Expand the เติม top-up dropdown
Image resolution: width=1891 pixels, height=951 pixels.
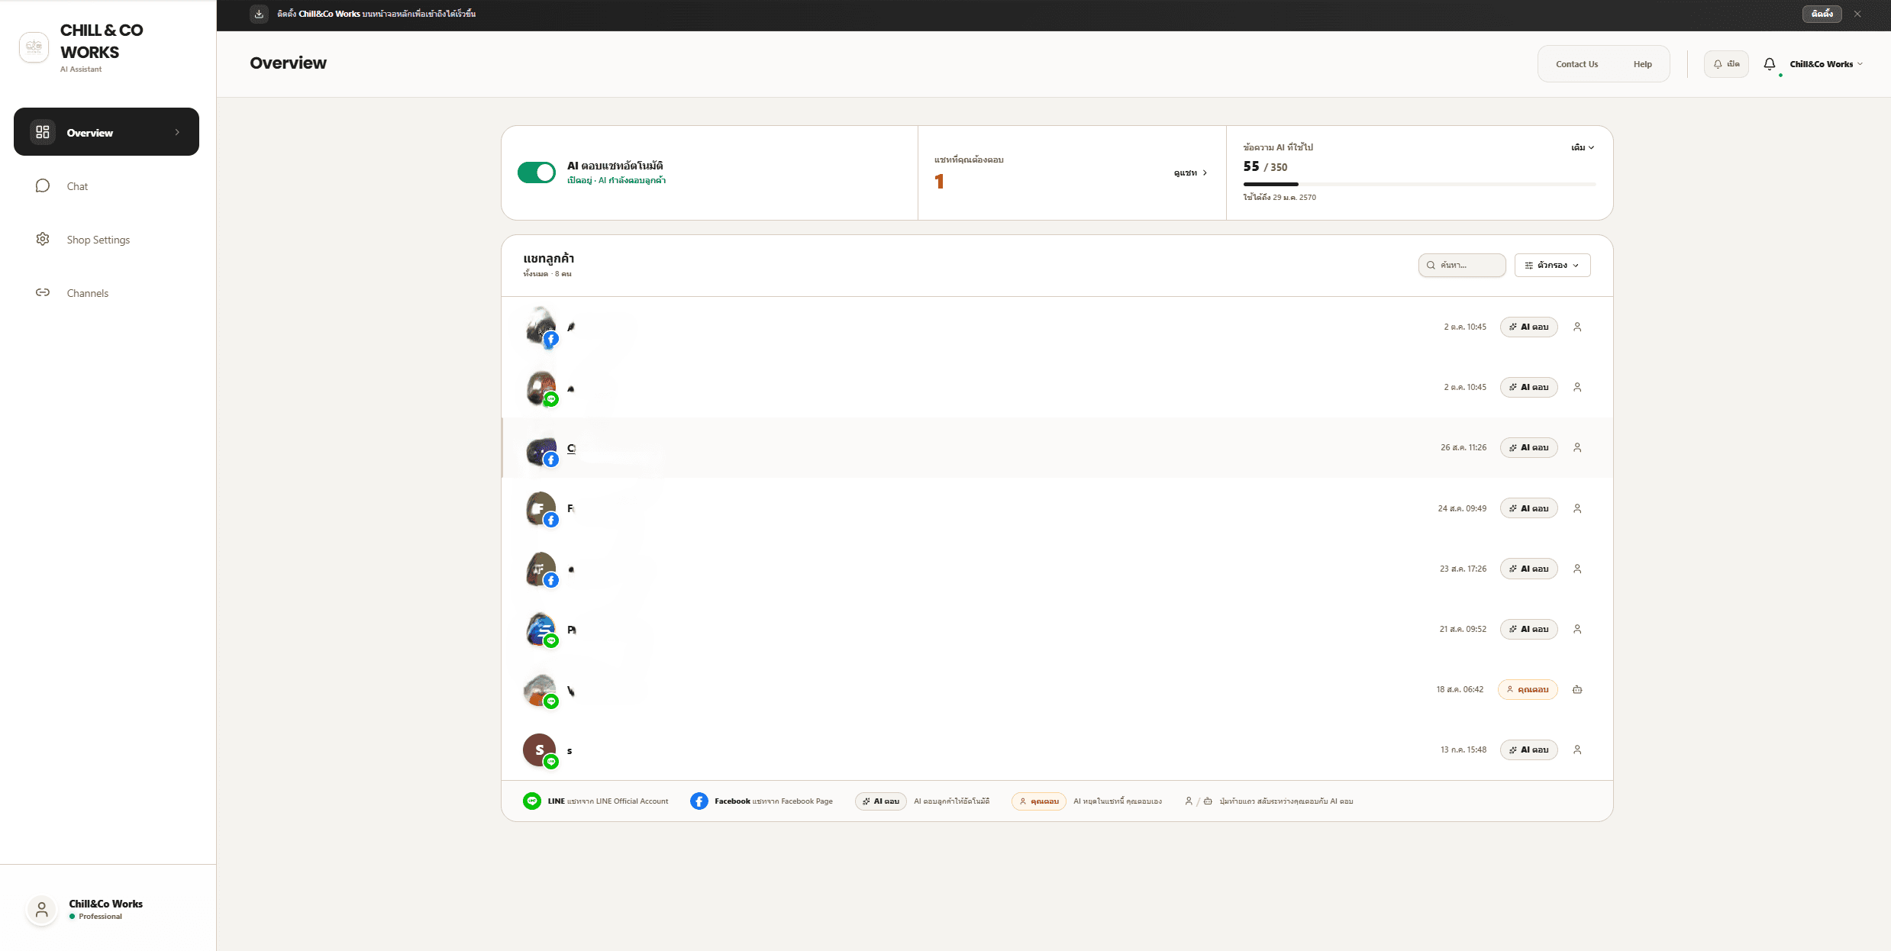(1583, 147)
